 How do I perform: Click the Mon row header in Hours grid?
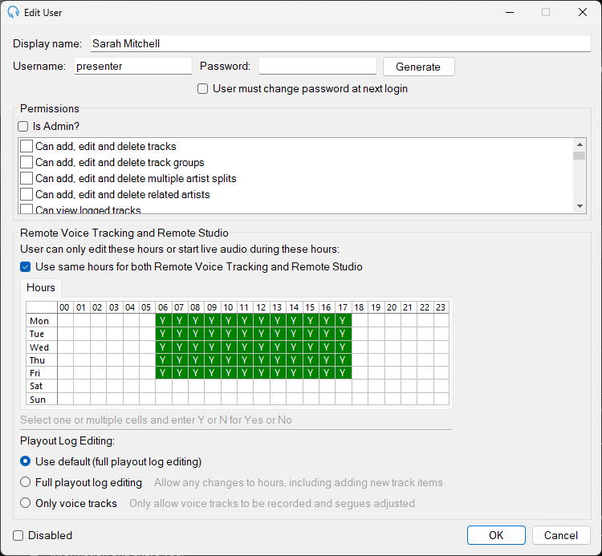pos(42,321)
